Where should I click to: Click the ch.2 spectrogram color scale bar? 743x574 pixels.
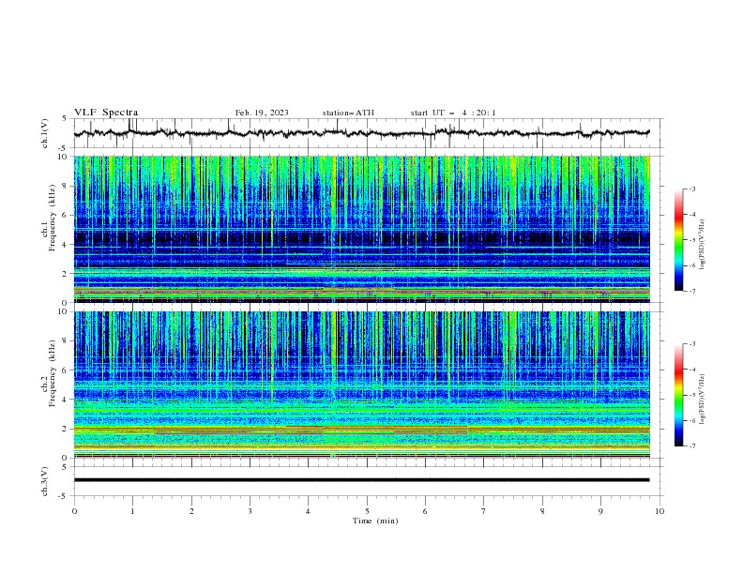(x=679, y=395)
